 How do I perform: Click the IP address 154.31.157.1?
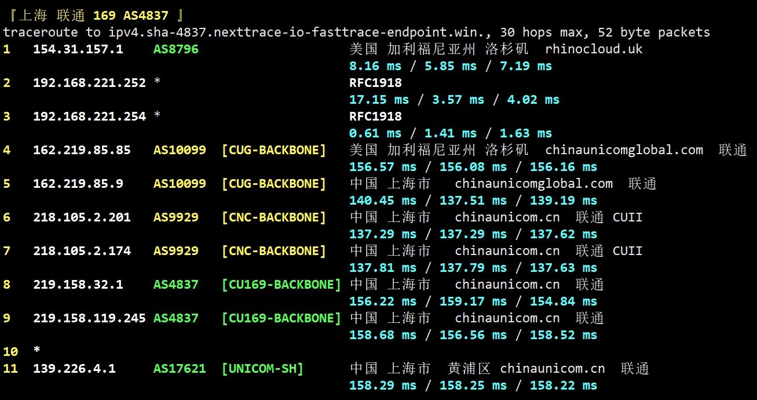click(x=78, y=49)
